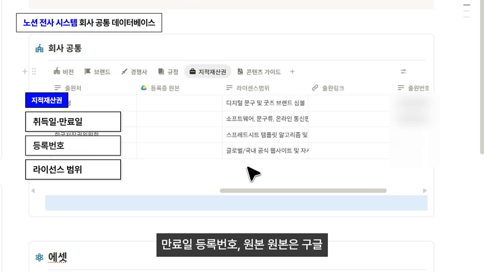Viewport: 484px width, 272px height.
Task: Click the horizontal scrollbar thumb
Action: point(303,191)
